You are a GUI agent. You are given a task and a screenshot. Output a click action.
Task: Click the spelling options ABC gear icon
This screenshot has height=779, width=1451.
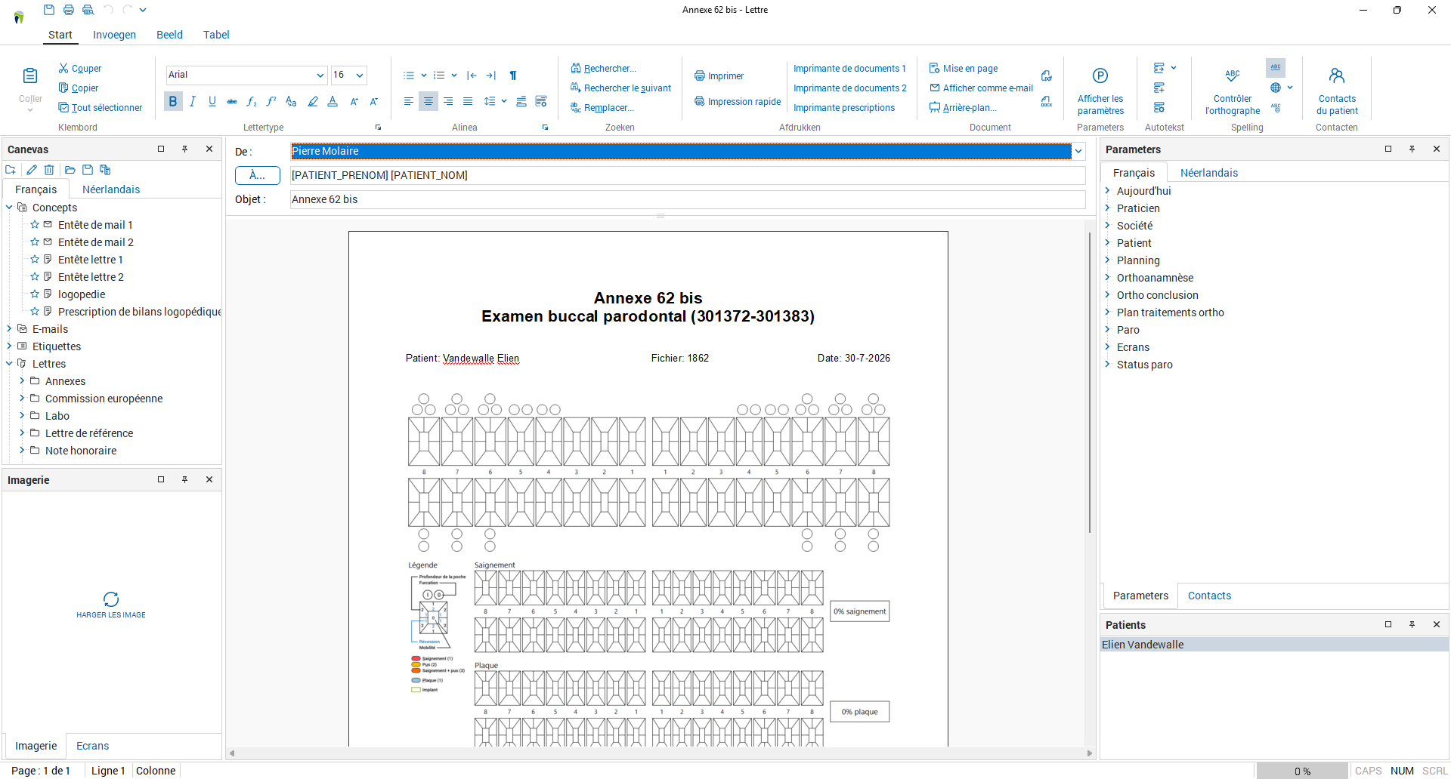pyautogui.click(x=1276, y=107)
